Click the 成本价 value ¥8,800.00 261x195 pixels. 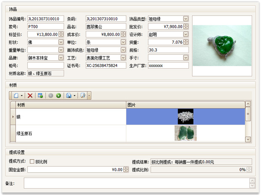(110, 34)
